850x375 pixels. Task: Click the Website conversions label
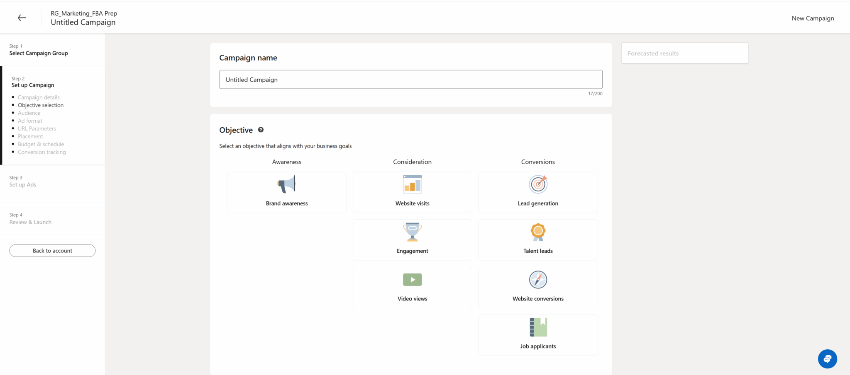tap(538, 299)
